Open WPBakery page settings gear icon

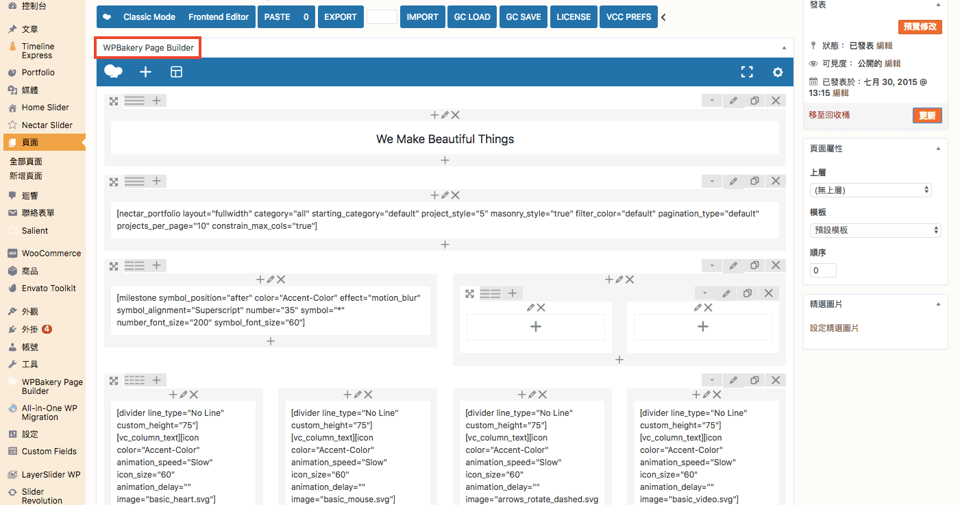(x=778, y=72)
